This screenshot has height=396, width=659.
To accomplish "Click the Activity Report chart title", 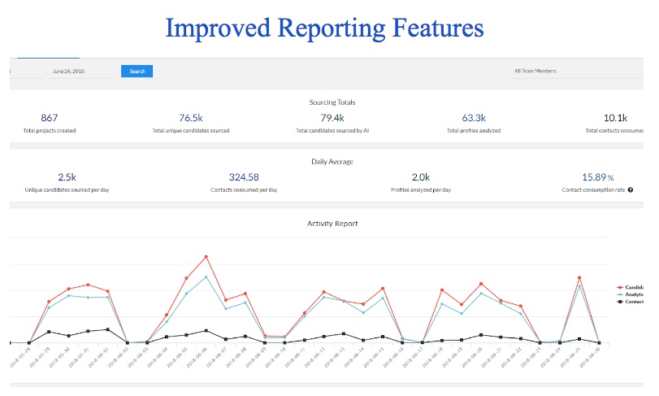I will pos(332,223).
